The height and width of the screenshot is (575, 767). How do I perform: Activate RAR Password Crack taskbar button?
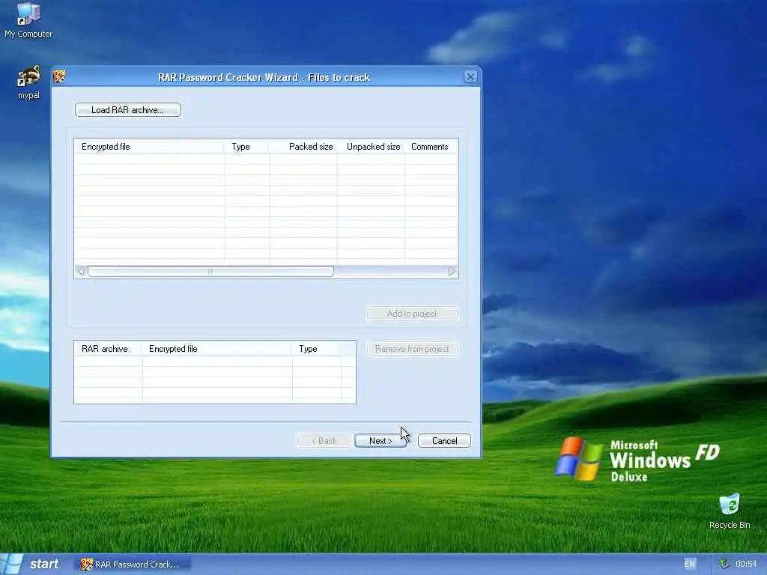132,565
